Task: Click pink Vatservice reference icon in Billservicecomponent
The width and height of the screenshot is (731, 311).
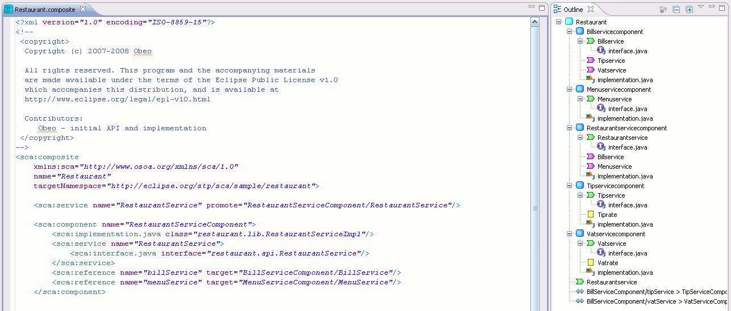Action: pyautogui.click(x=590, y=70)
